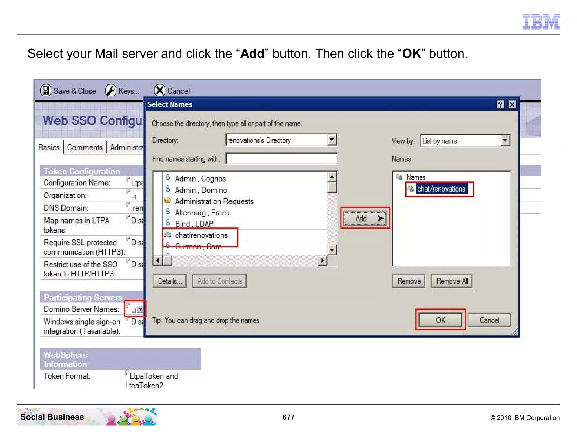
Task: Click the Add to Contacts button
Action: click(x=219, y=281)
